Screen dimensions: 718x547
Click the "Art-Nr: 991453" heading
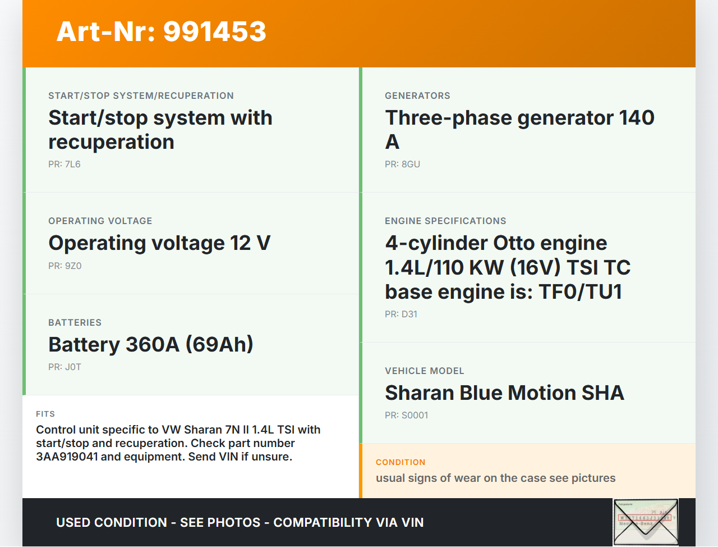tap(162, 31)
